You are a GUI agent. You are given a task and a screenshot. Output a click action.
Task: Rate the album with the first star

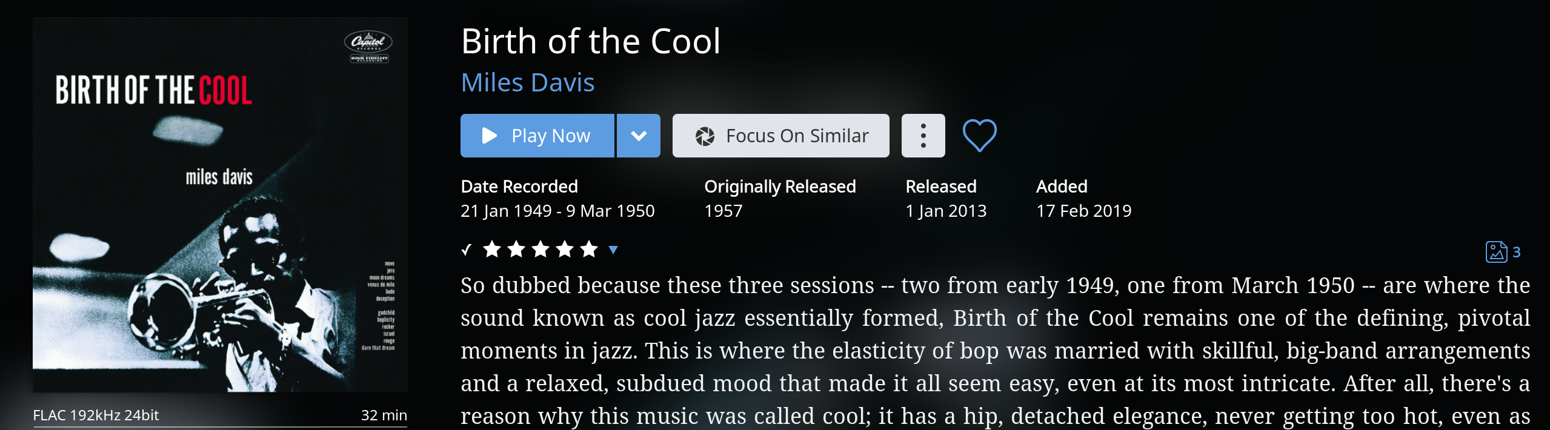[492, 249]
